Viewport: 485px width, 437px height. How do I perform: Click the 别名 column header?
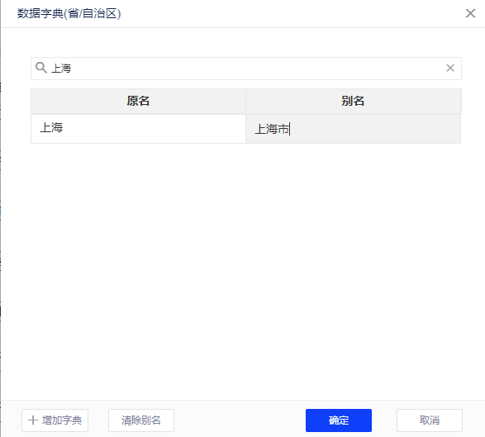point(354,101)
